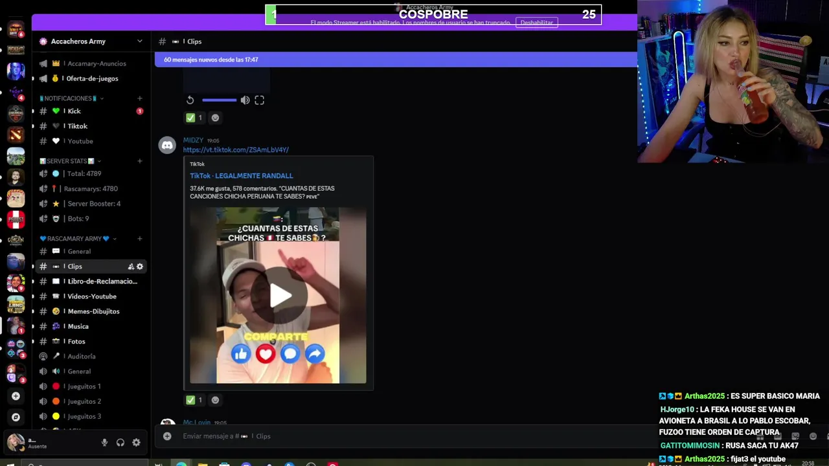Add a reaction below the TikTok embed
829x466 pixels.
(216, 400)
